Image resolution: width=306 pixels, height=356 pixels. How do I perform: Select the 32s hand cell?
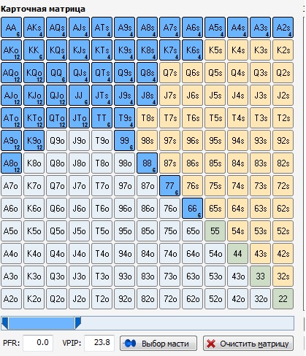pyautogui.click(x=283, y=276)
